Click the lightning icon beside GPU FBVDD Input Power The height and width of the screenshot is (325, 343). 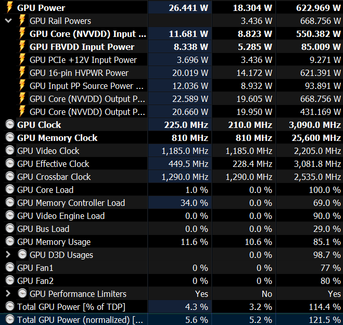coord(22,46)
